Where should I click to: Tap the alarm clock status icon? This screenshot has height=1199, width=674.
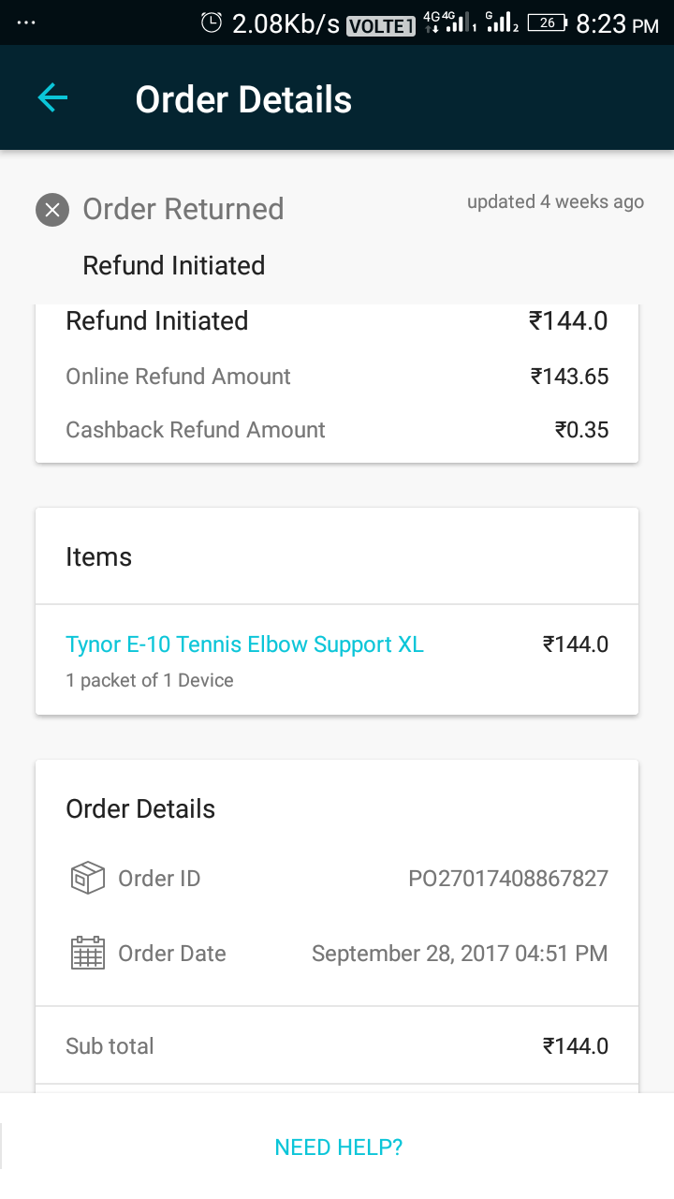click(212, 22)
